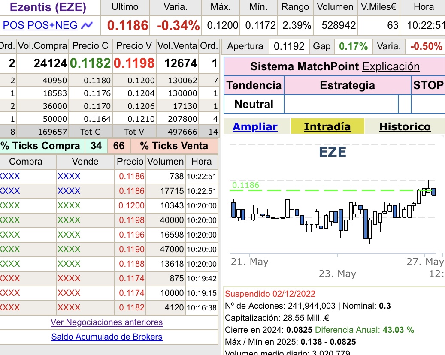
Task: Click bid volume 50000
Action: 55,119
